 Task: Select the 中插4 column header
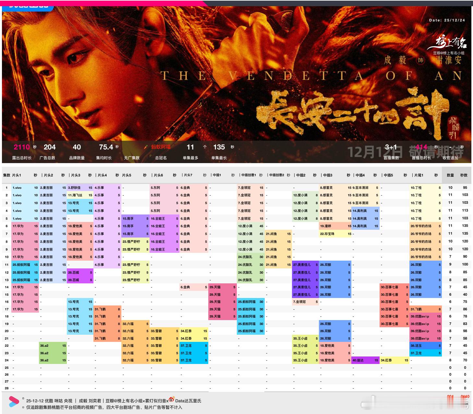coord(360,175)
